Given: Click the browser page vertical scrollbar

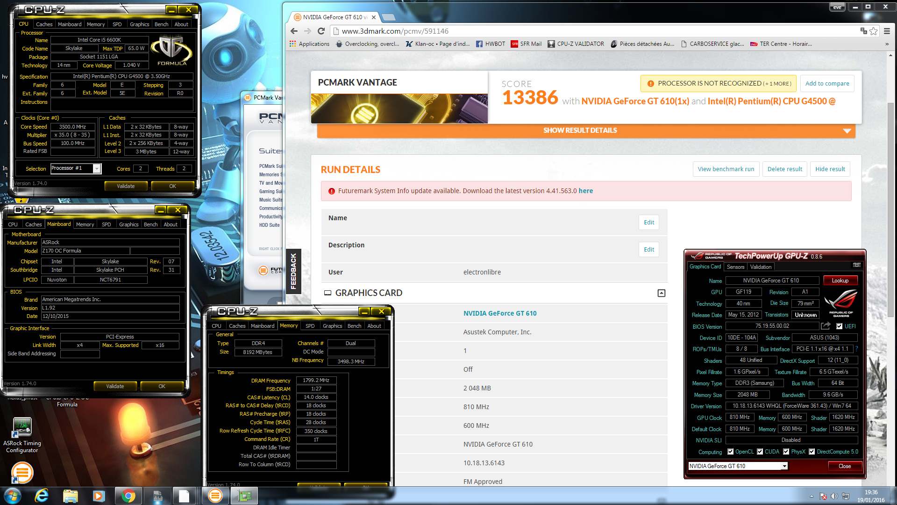Looking at the screenshot, I should (x=890, y=210).
